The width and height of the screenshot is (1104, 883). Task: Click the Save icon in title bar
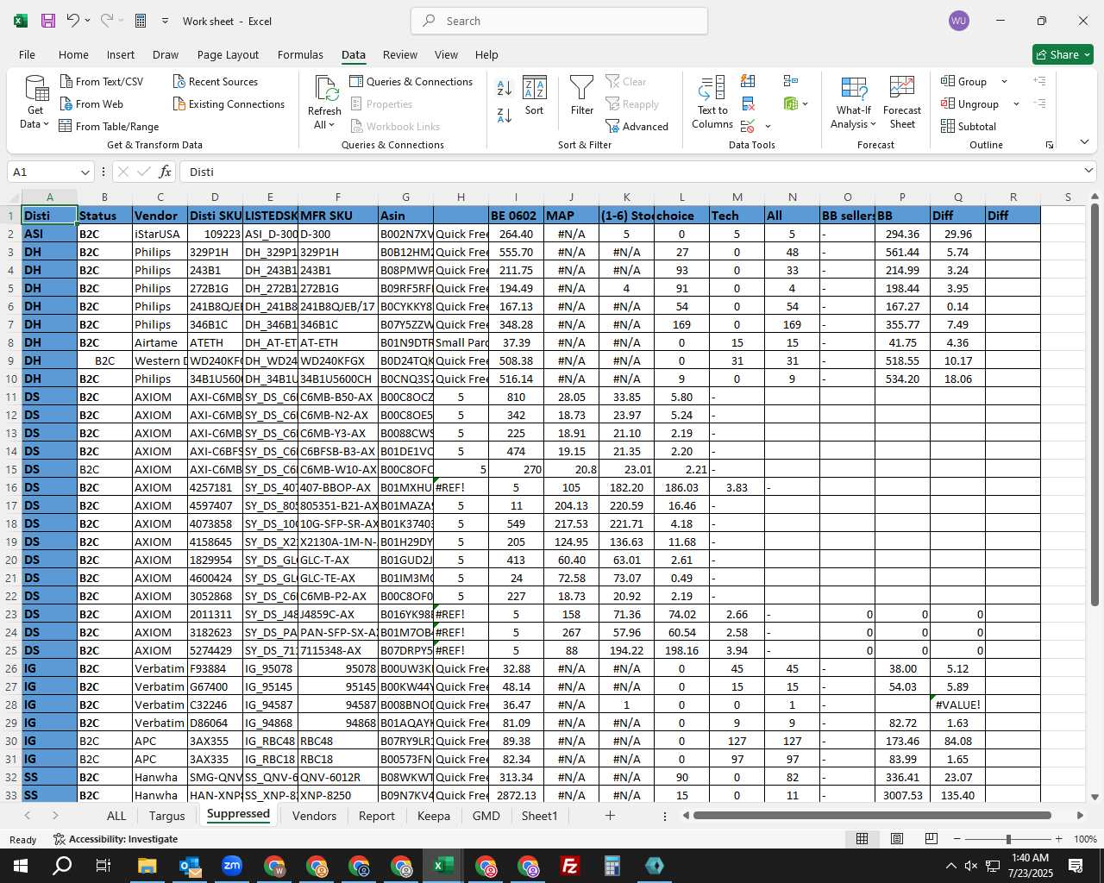pyautogui.click(x=48, y=21)
